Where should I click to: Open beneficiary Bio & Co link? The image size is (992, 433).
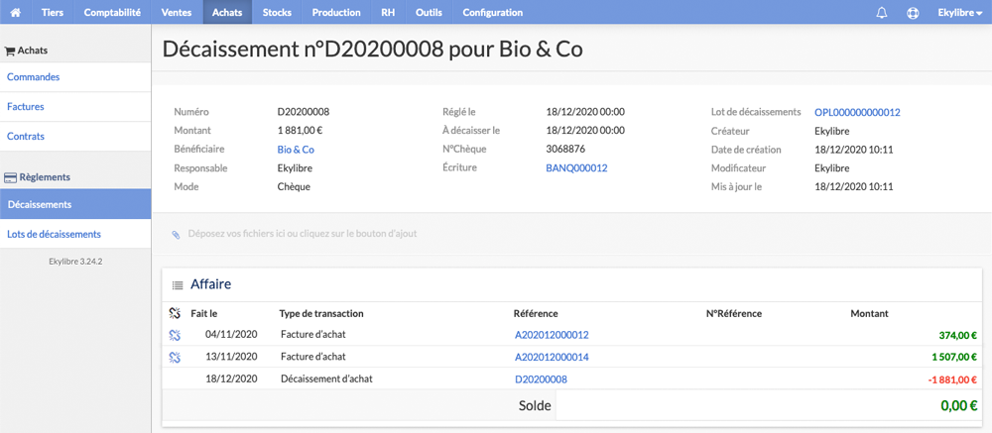[x=296, y=150]
